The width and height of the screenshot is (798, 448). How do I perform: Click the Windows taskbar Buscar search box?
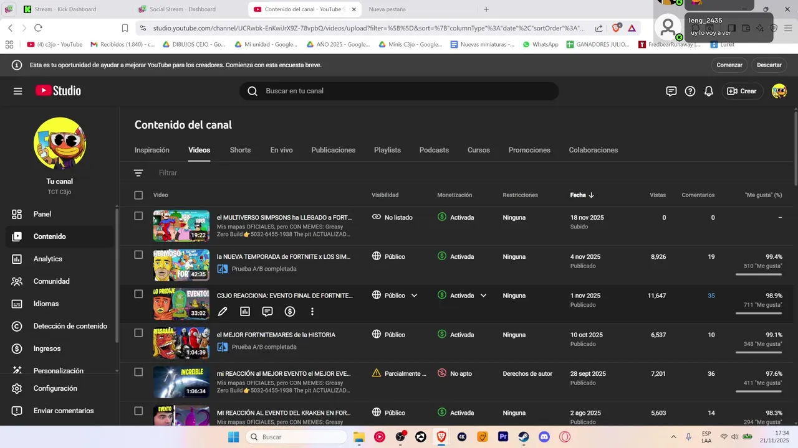pyautogui.click(x=296, y=437)
